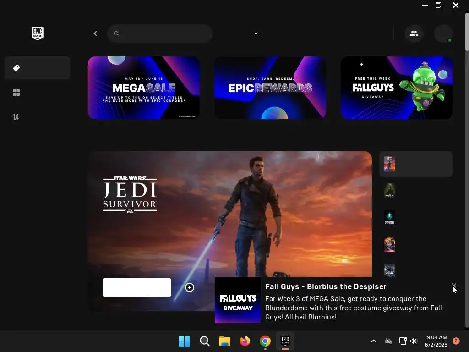
Task: Open the Store tag sidebar icon
Action: click(16, 68)
